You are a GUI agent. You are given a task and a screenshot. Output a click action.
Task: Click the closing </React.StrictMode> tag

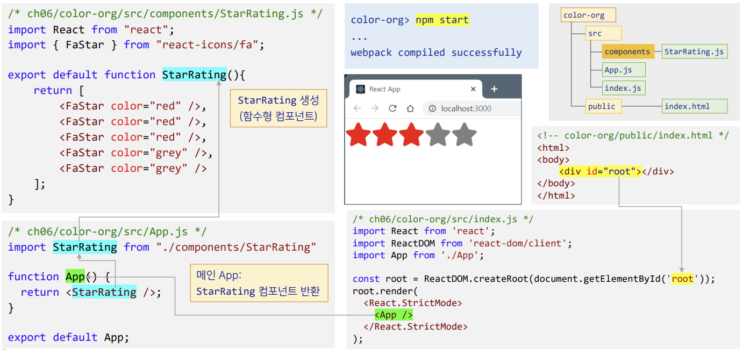coord(416,326)
